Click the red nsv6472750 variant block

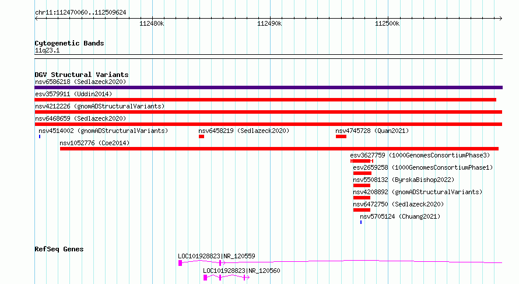(x=362, y=210)
